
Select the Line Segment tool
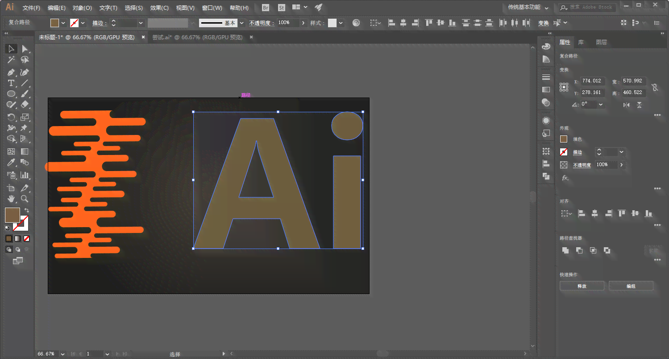[x=25, y=83]
